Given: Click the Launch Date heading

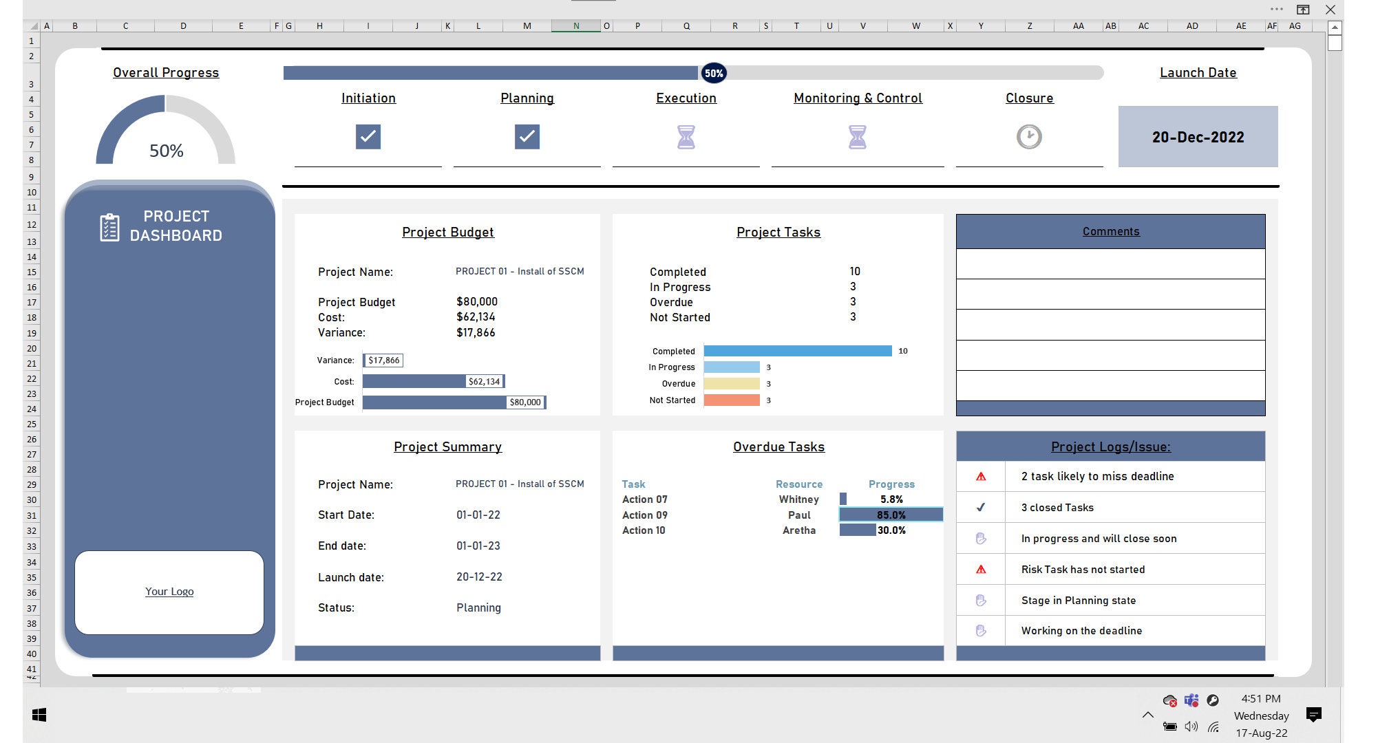Looking at the screenshot, I should coord(1198,72).
